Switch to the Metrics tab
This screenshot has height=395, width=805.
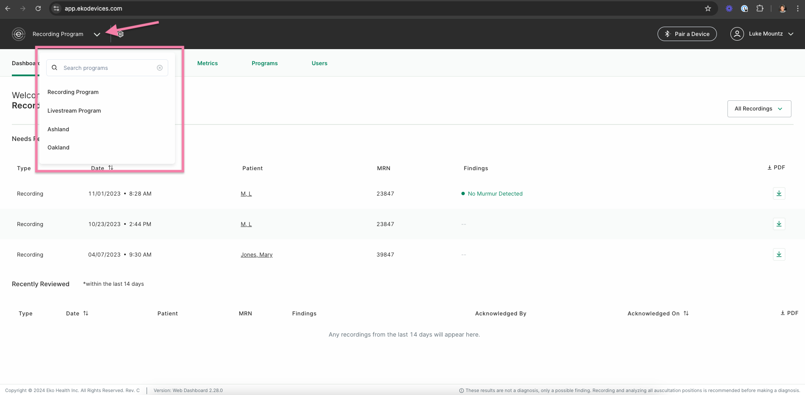207,63
